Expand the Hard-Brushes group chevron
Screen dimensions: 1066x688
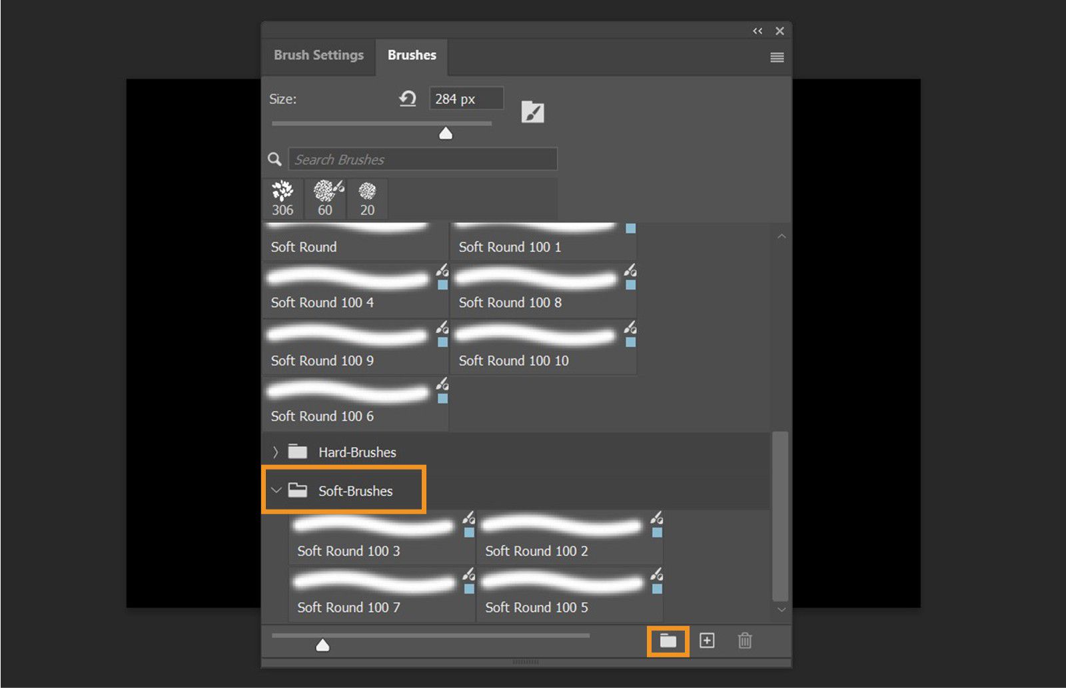pos(275,452)
